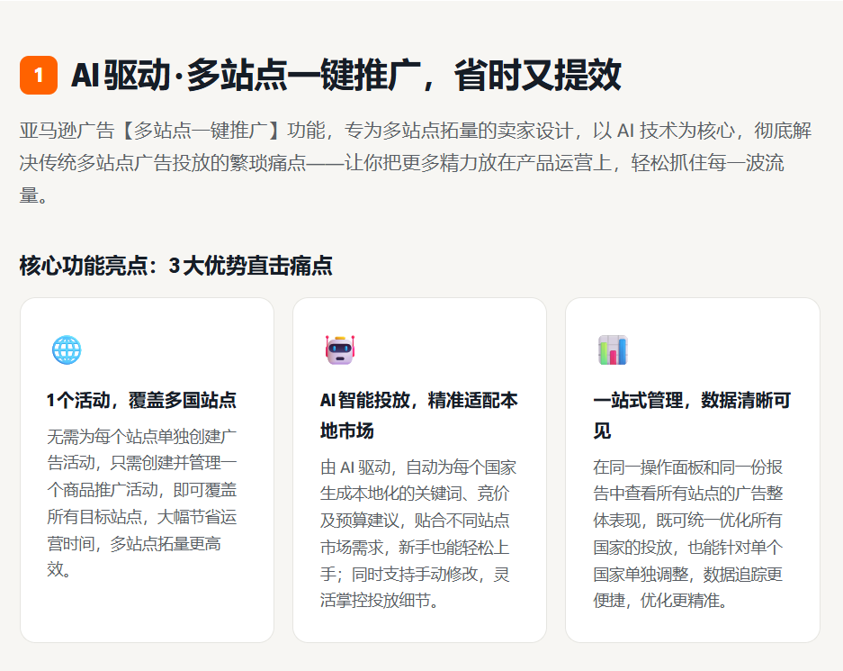This screenshot has width=843, height=671.
Task: Click the bar chart icon in third card
Action: coord(613,349)
